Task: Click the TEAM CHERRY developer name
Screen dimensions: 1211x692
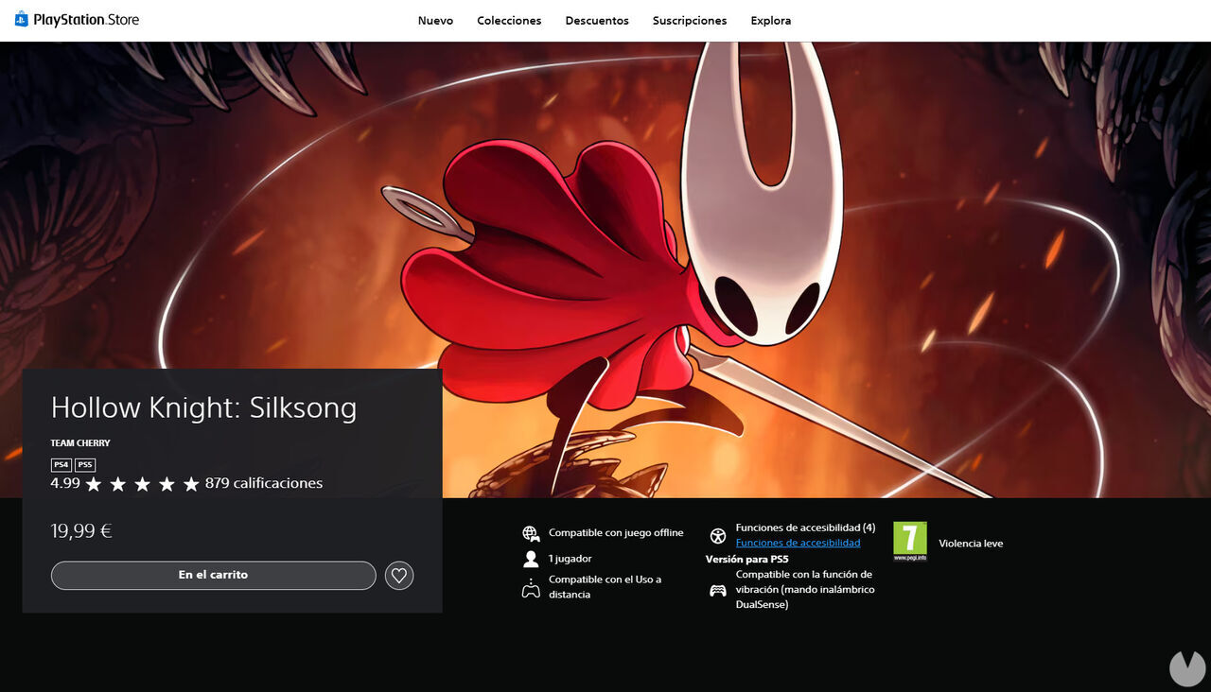Action: tap(79, 442)
